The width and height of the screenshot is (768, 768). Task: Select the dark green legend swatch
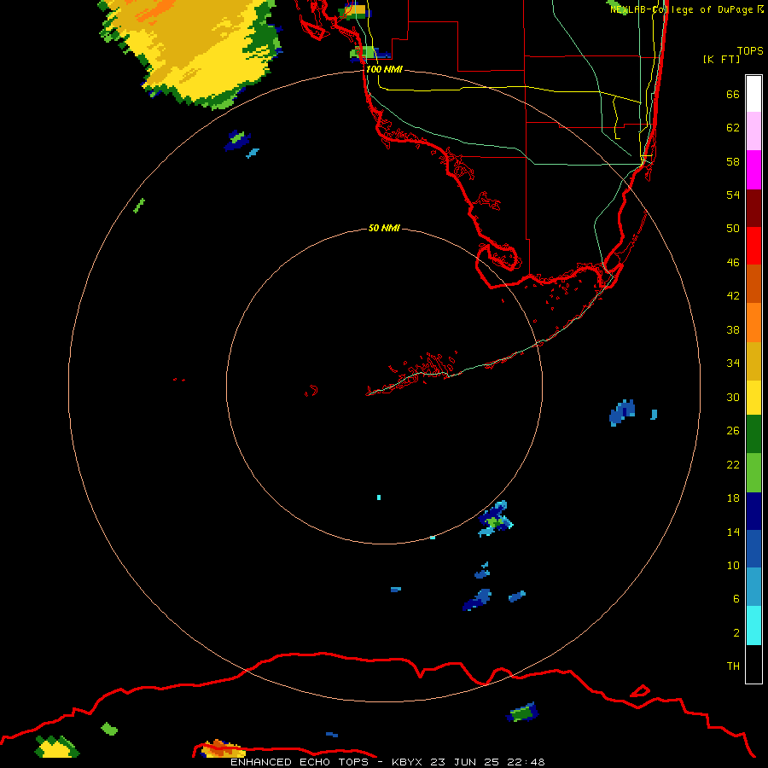point(753,434)
